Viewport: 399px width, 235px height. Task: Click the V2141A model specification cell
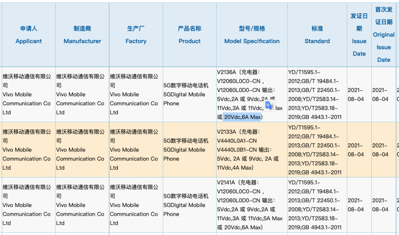click(252, 205)
